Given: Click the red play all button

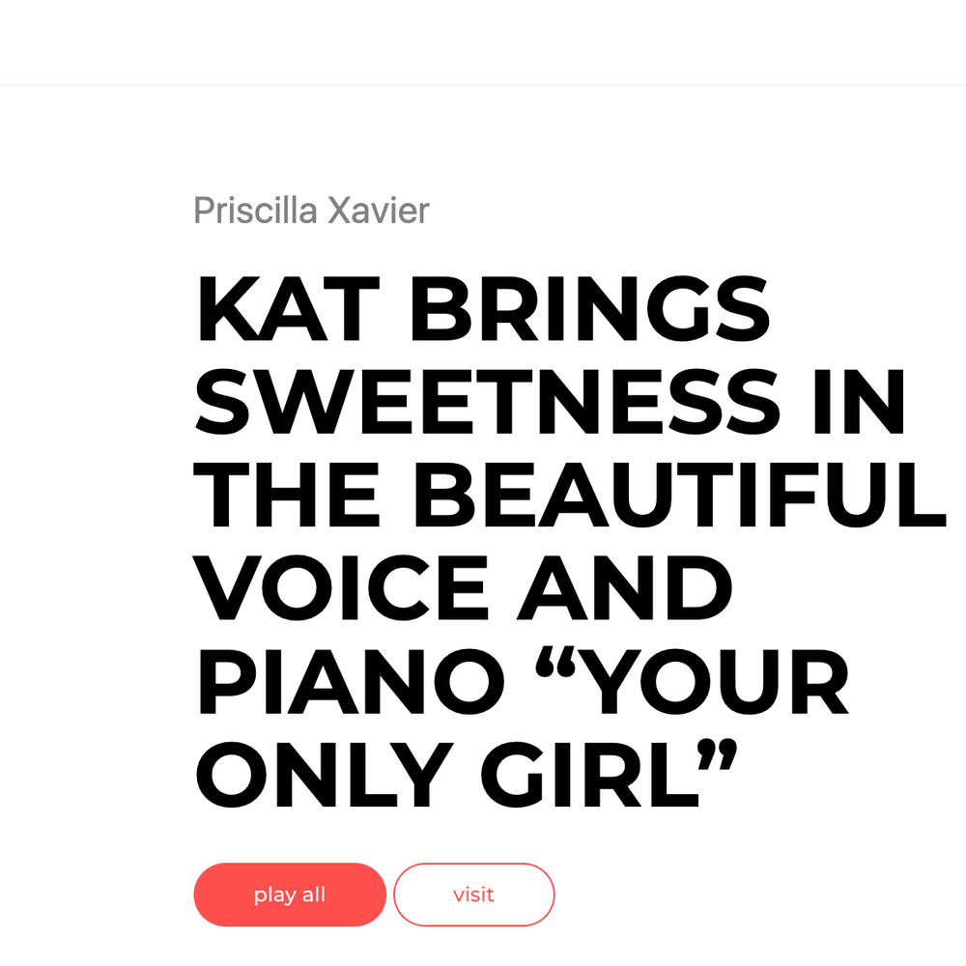Looking at the screenshot, I should (x=290, y=894).
